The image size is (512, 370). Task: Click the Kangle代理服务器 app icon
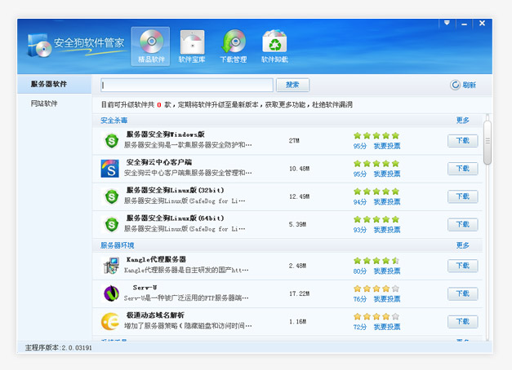[x=110, y=266]
